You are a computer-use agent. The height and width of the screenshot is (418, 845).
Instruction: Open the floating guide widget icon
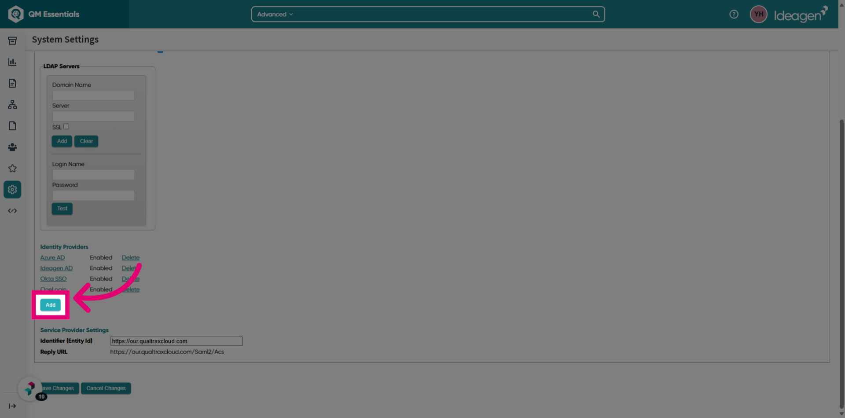[30, 388]
